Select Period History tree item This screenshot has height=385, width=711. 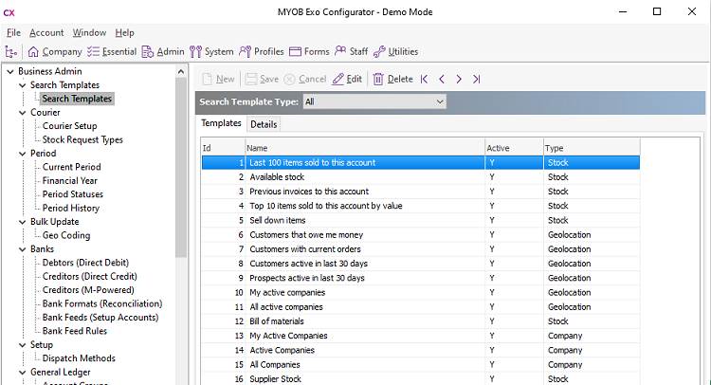(71, 208)
